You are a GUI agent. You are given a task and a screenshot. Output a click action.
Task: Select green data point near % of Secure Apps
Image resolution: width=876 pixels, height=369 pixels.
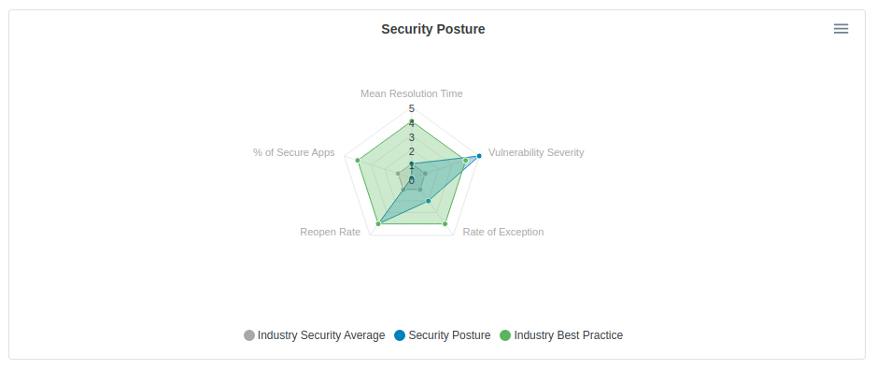pyautogui.click(x=358, y=161)
